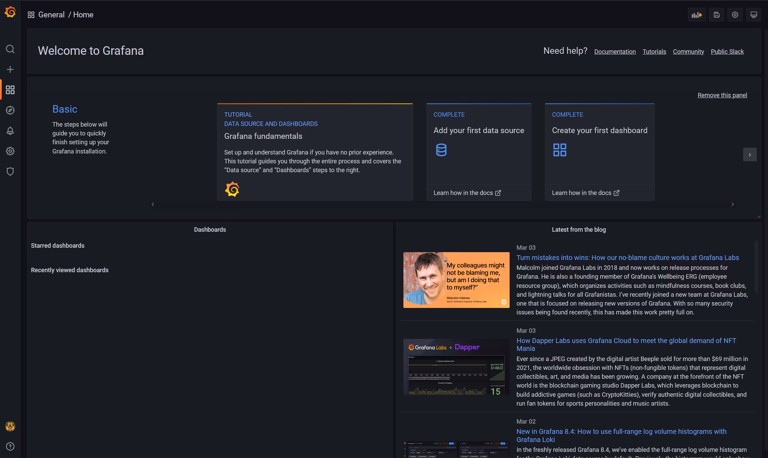The width and height of the screenshot is (768, 458).
Task: Open the Server Admin shield icon
Action: click(10, 171)
